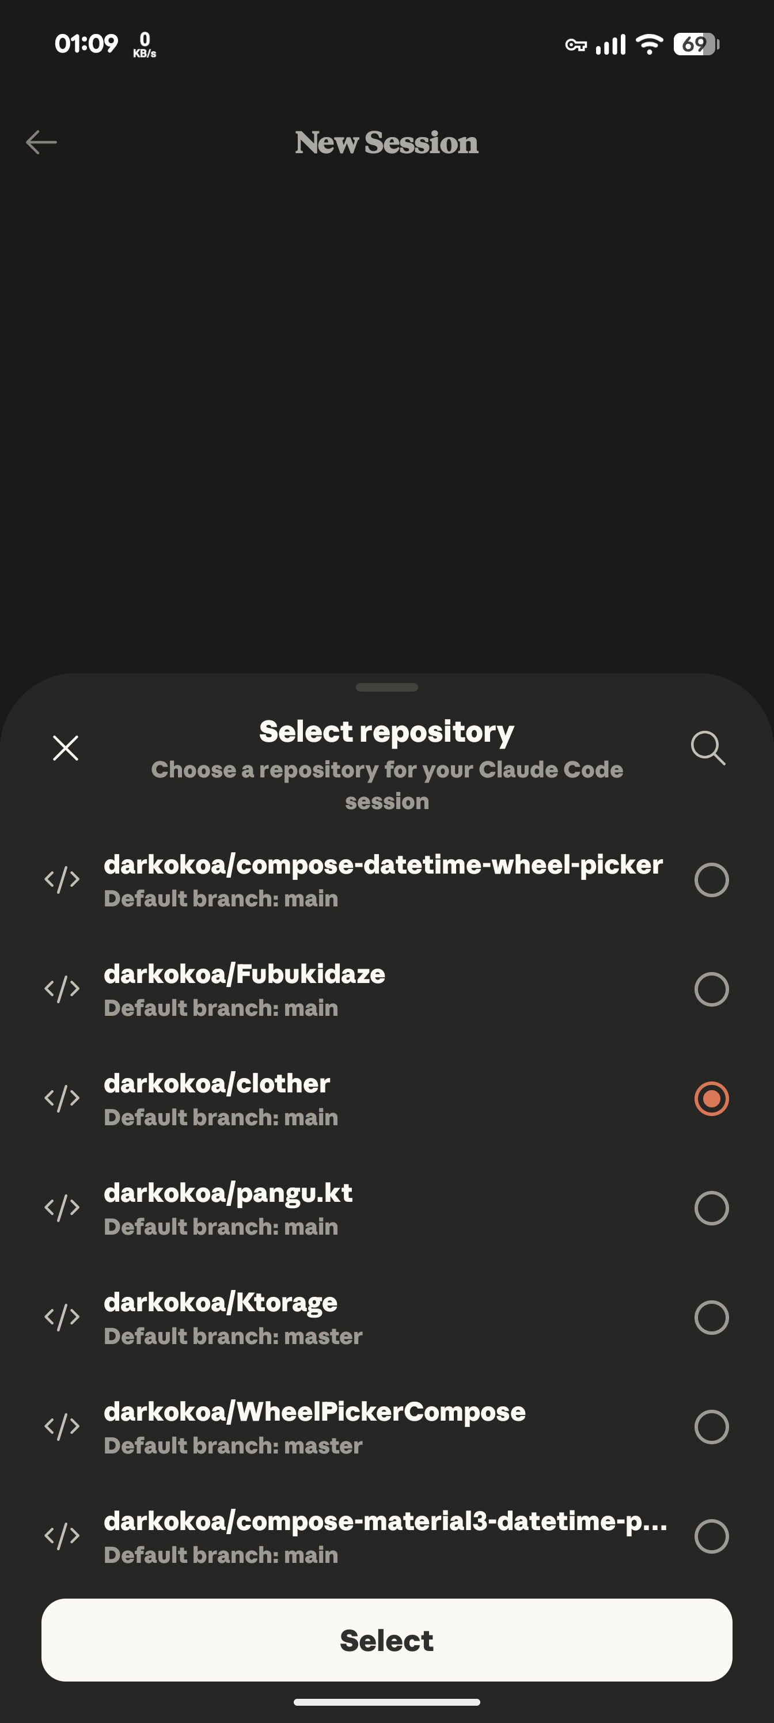Tap code icon beside darkokoa/pangu.kt
Screen dimensions: 774x1723
tap(62, 1208)
